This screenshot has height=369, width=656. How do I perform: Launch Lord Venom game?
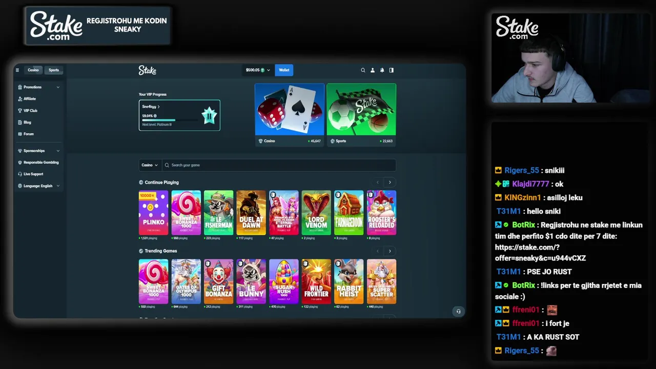tap(316, 213)
